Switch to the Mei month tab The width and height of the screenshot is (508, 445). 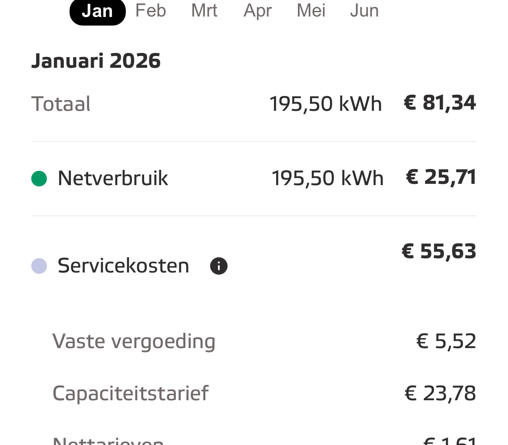click(x=310, y=10)
